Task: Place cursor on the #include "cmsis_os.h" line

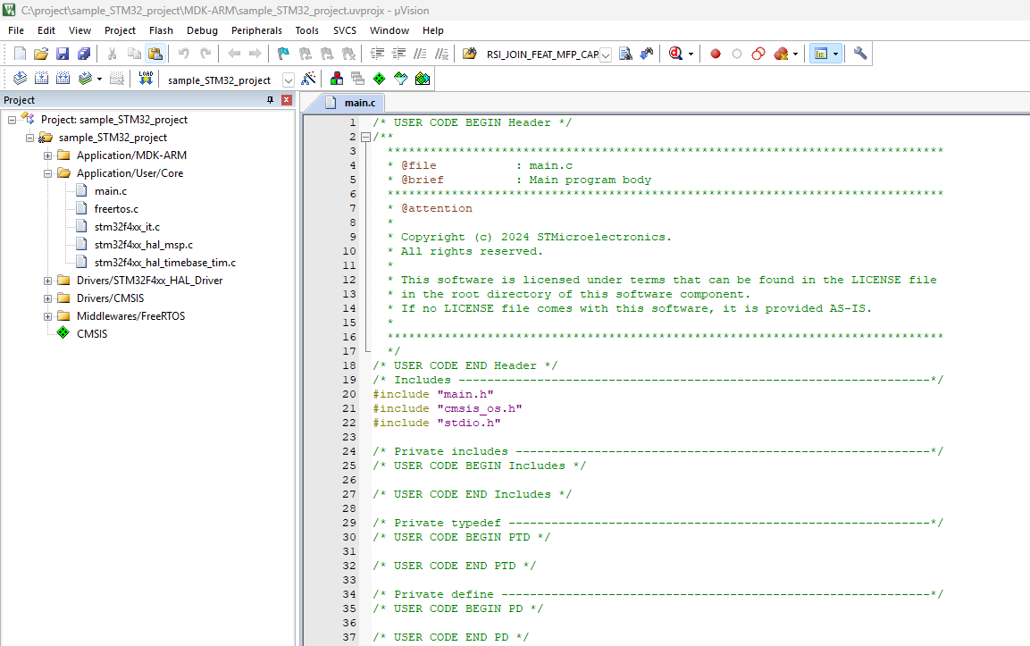Action: pyautogui.click(x=448, y=408)
